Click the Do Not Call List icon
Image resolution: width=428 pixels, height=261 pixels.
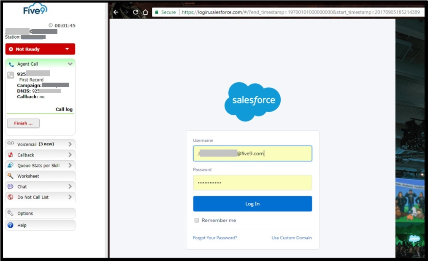[11, 197]
